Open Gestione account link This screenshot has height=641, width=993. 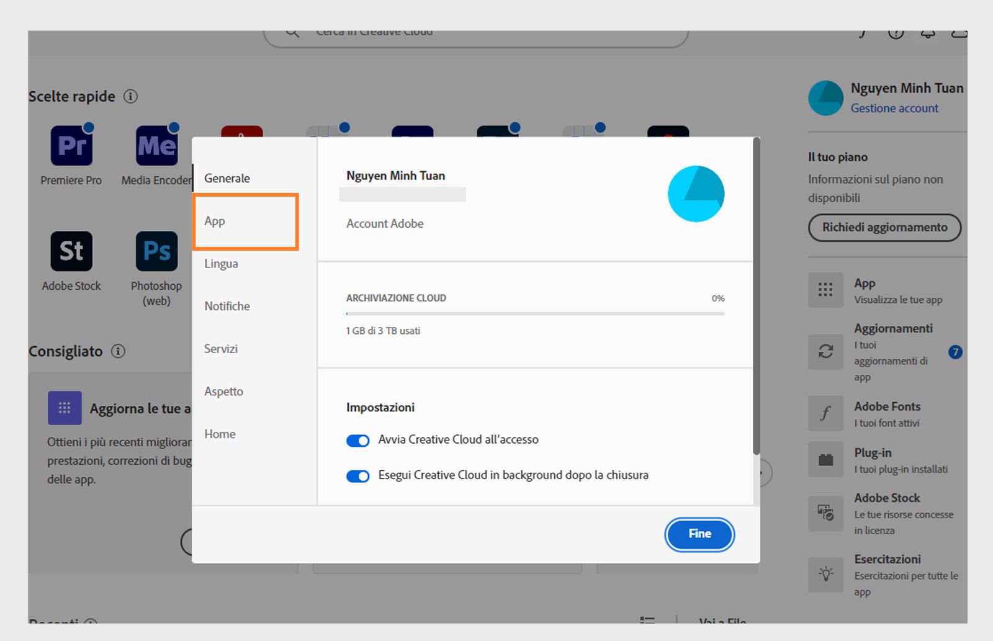[894, 108]
